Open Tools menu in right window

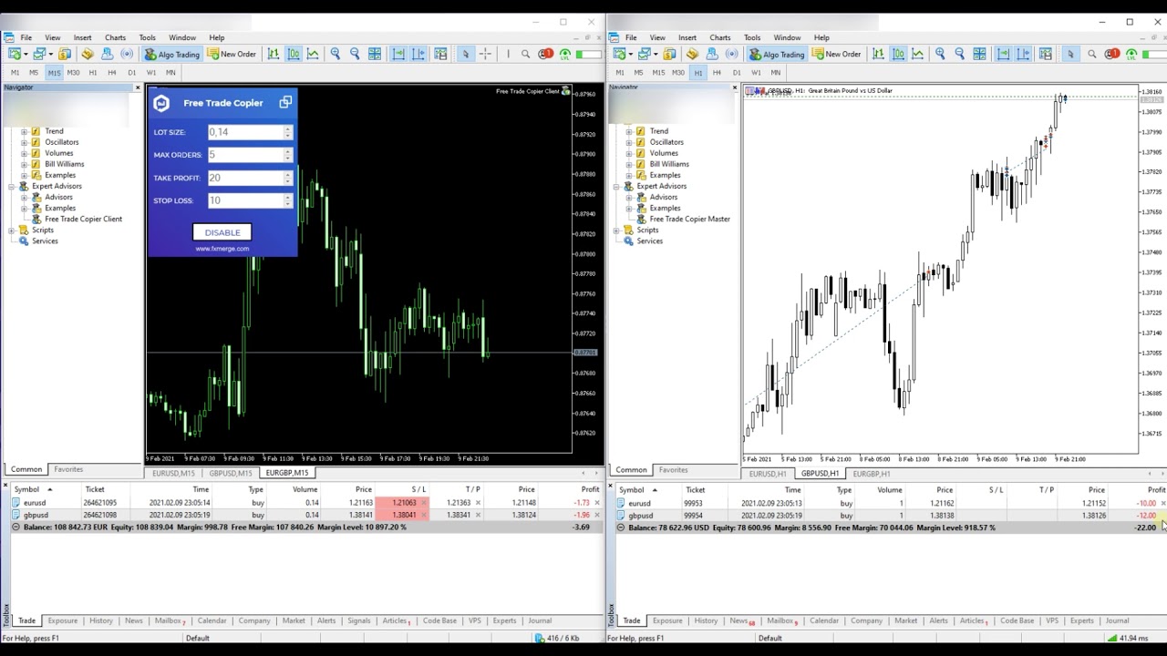[x=752, y=37]
